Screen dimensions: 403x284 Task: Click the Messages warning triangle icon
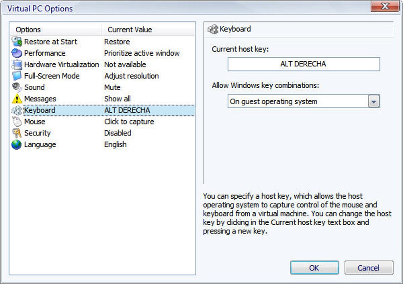(x=17, y=99)
